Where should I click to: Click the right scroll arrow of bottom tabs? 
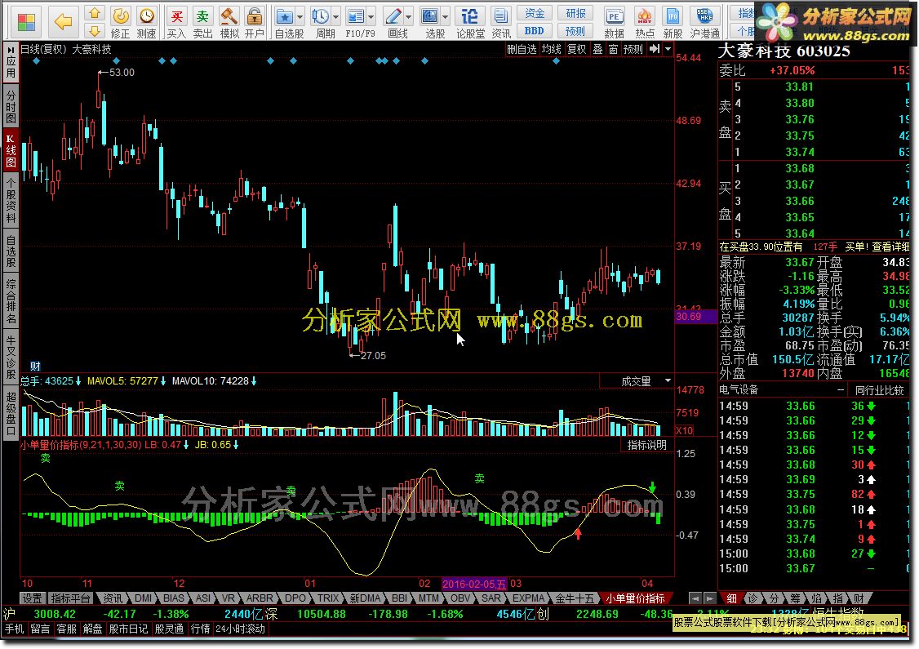click(710, 598)
